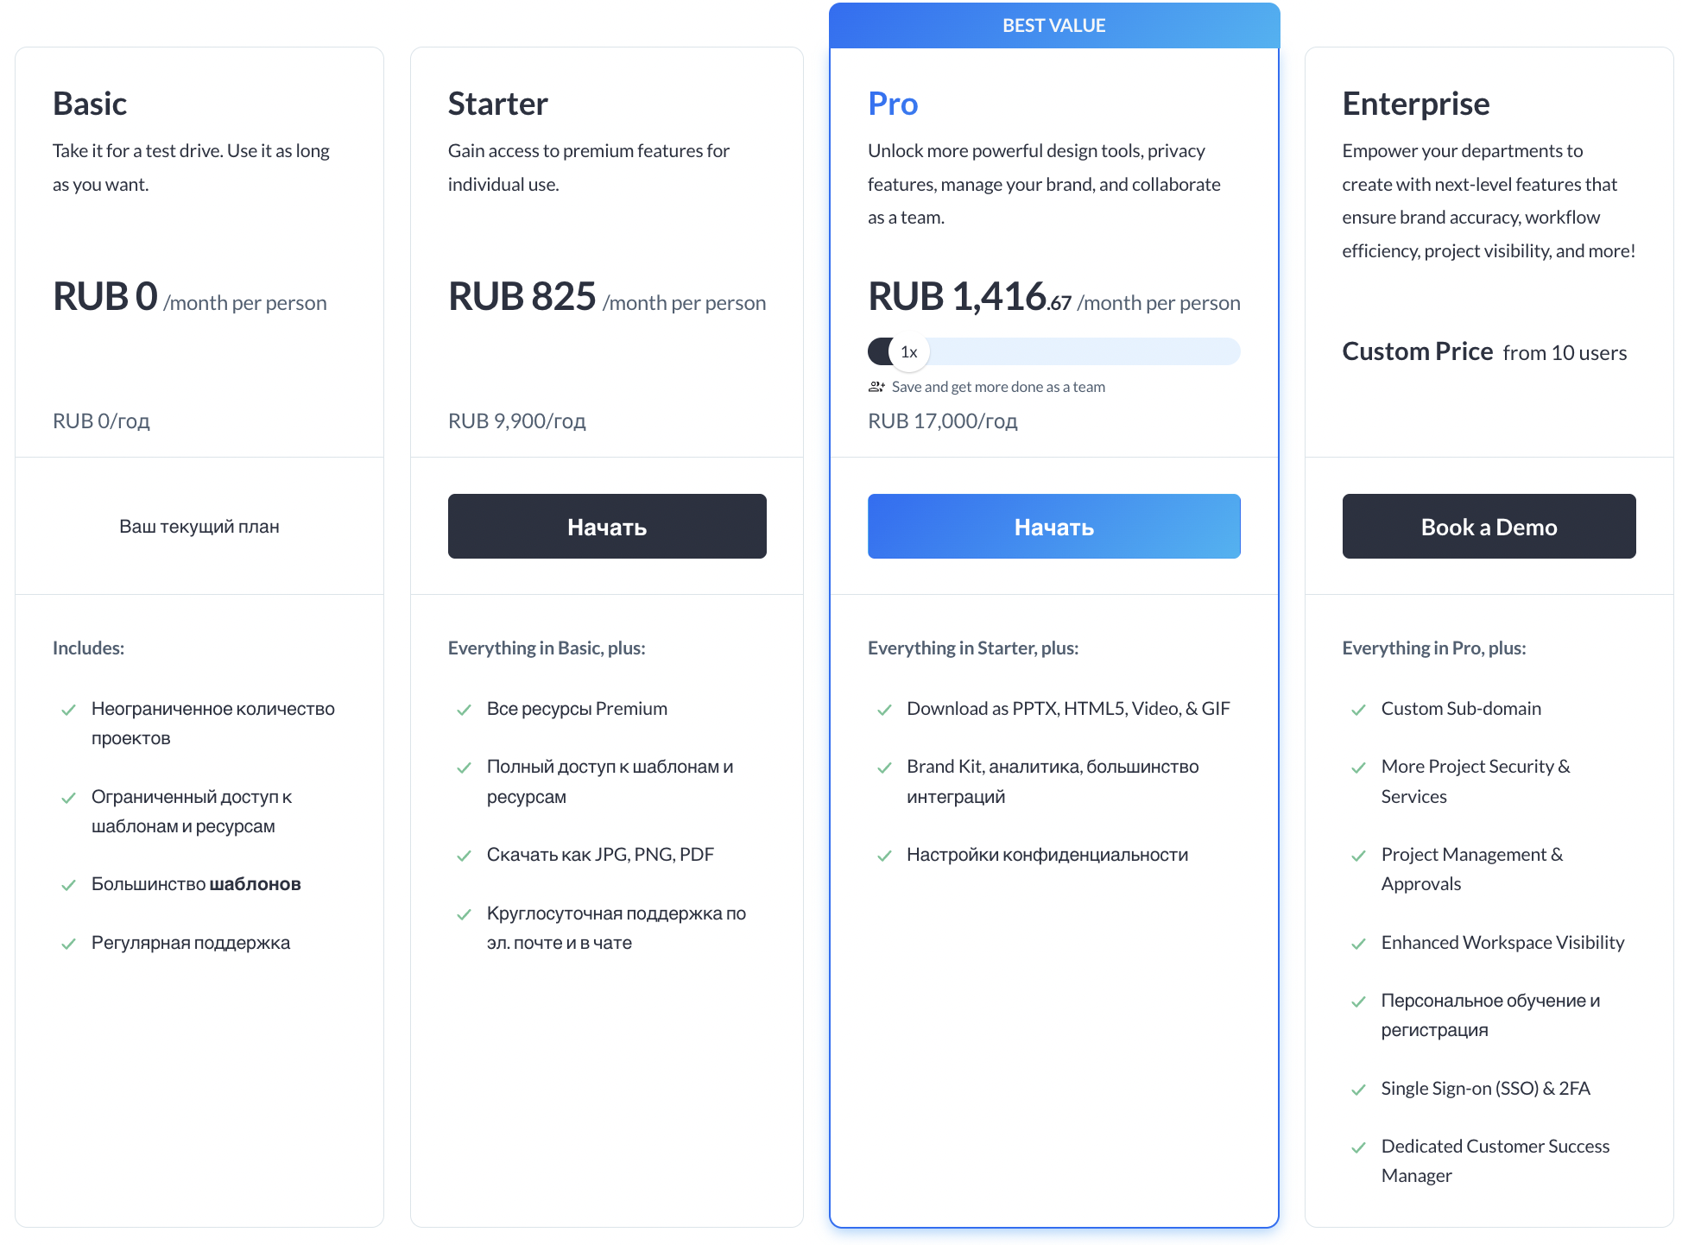Click the checkmark beside "Регулярная поддержка"

(68, 944)
